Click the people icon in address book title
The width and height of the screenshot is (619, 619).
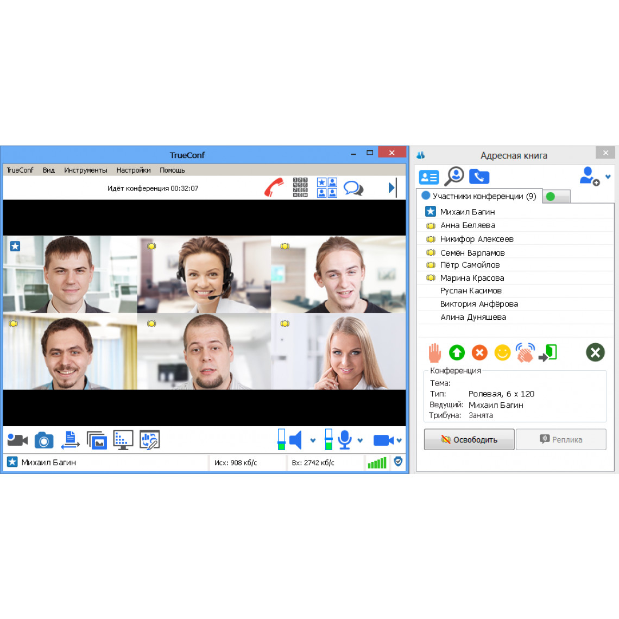(x=420, y=155)
